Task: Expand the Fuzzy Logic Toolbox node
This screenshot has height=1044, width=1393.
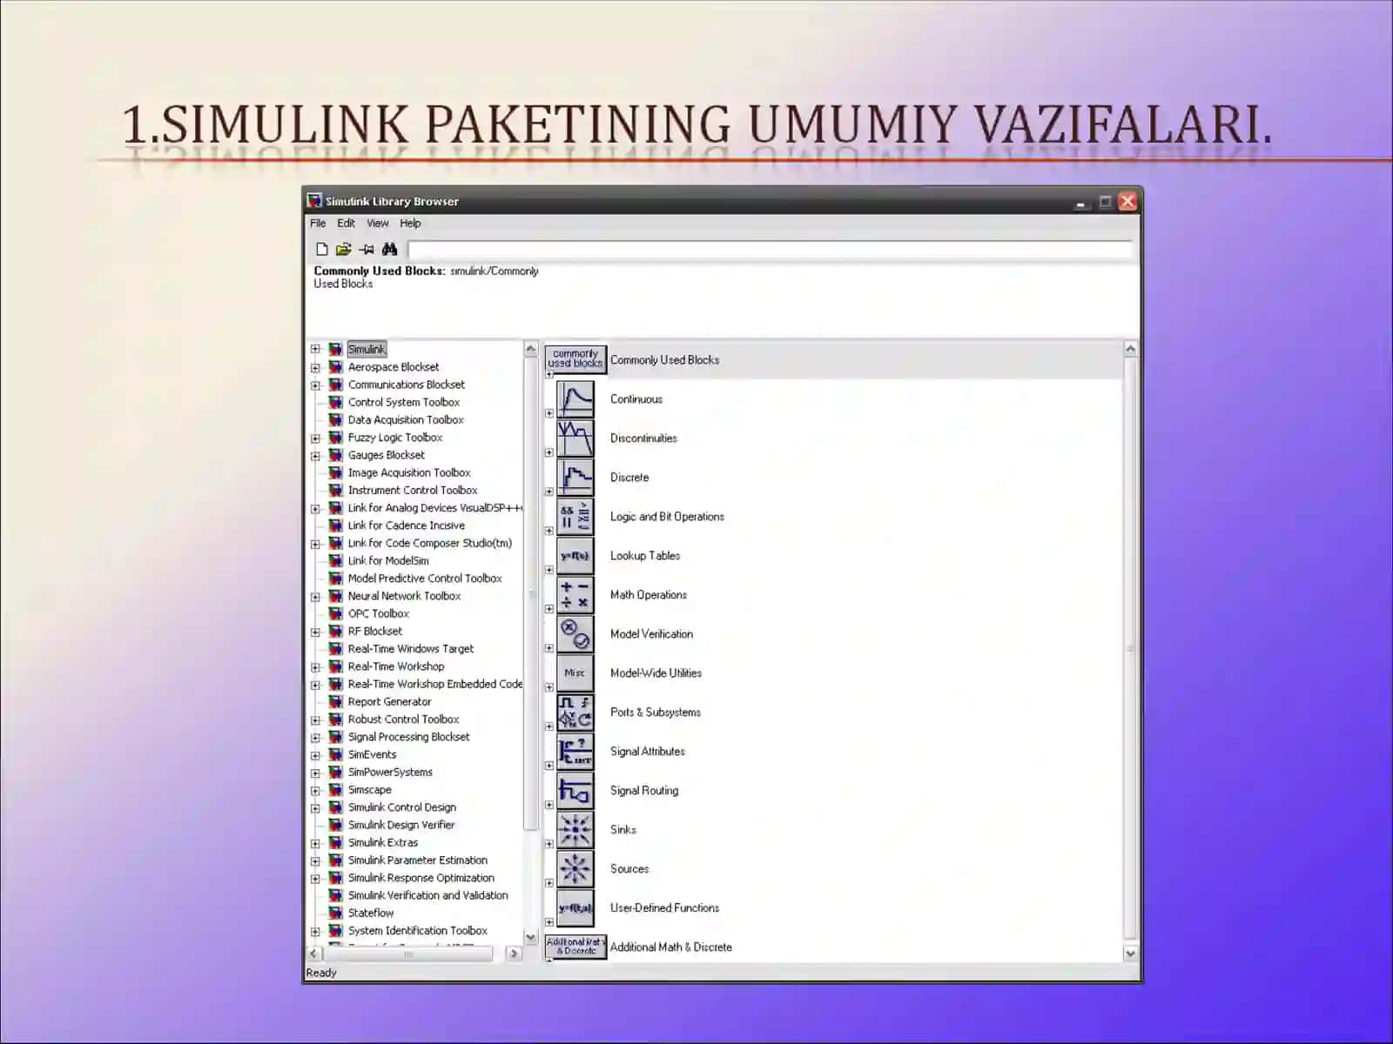Action: [x=316, y=438]
